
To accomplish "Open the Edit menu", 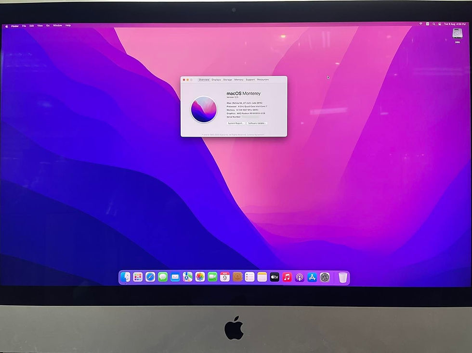I will click(x=32, y=26).
